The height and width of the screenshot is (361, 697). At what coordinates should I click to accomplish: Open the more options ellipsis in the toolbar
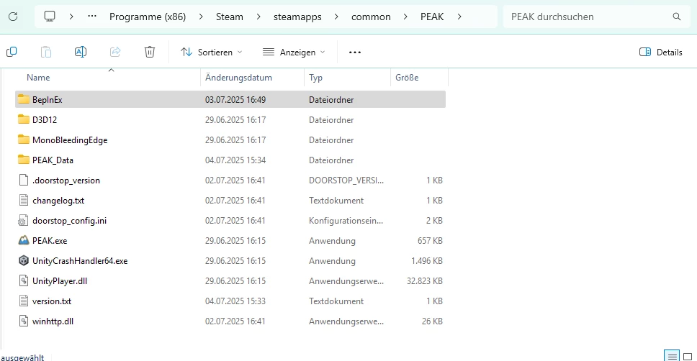[355, 52]
